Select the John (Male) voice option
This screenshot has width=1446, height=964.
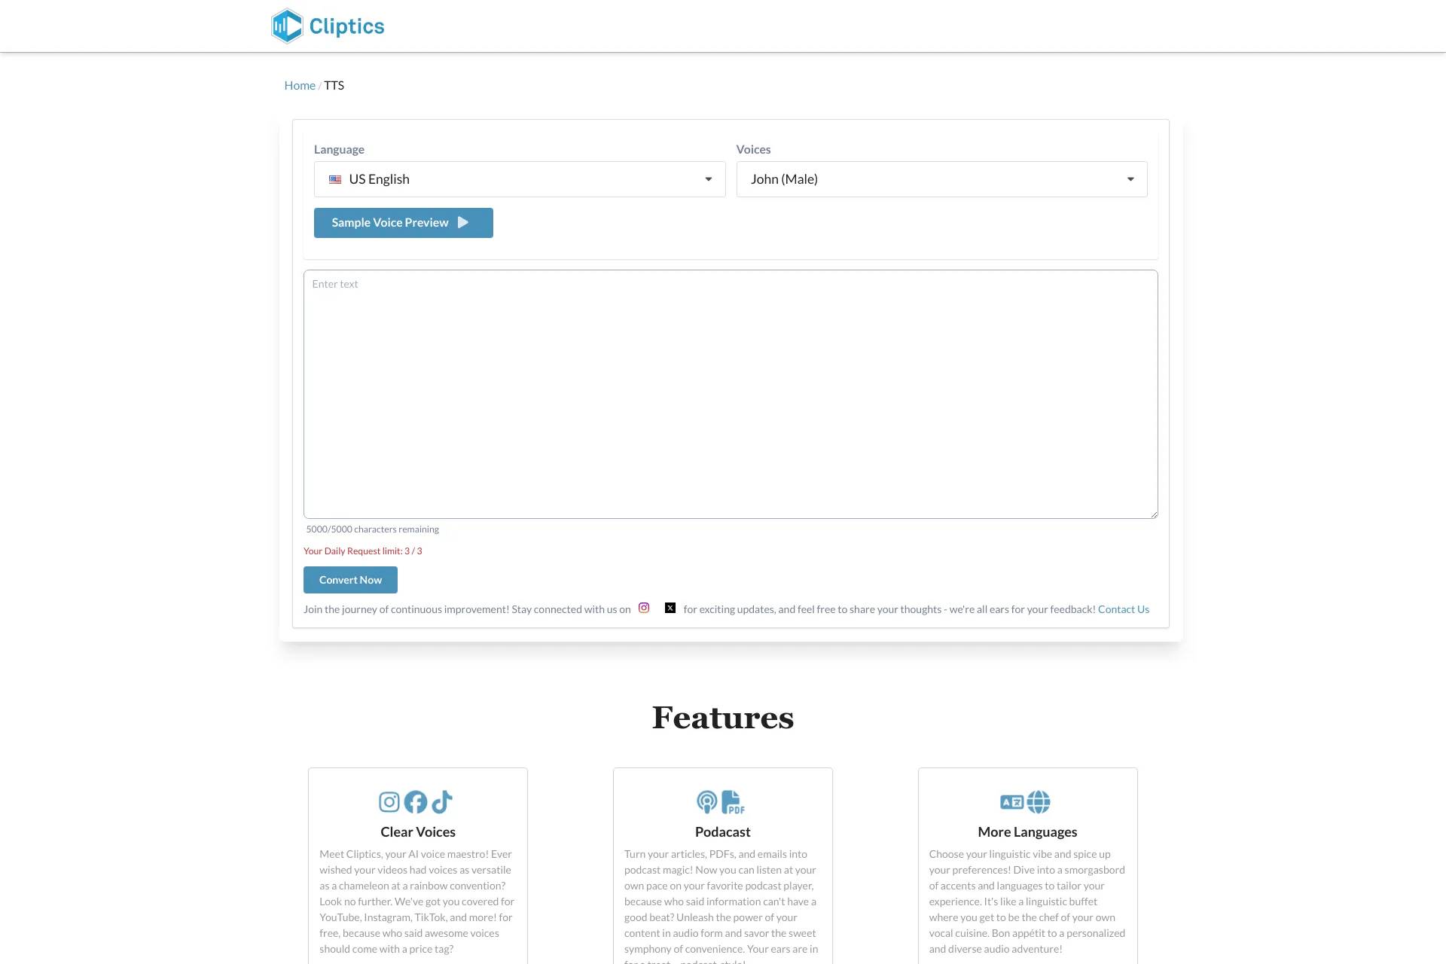tap(941, 178)
